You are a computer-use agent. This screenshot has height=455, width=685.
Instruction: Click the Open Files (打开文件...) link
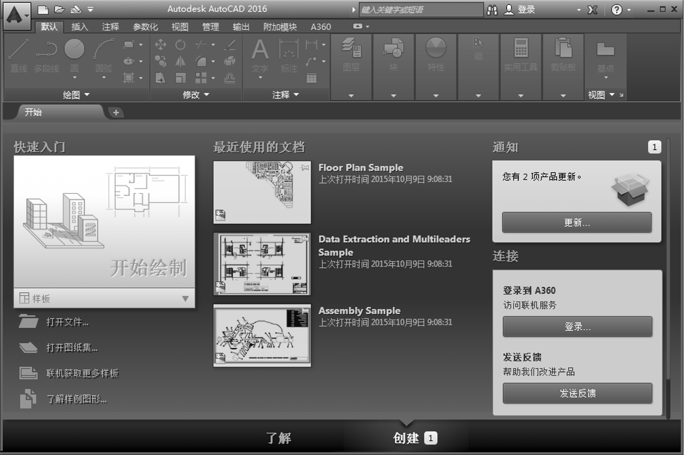point(67,322)
